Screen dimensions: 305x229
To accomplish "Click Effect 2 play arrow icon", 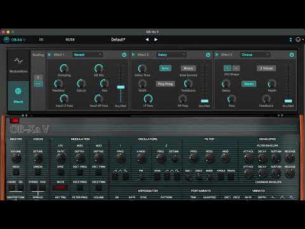I will click(x=133, y=55).
